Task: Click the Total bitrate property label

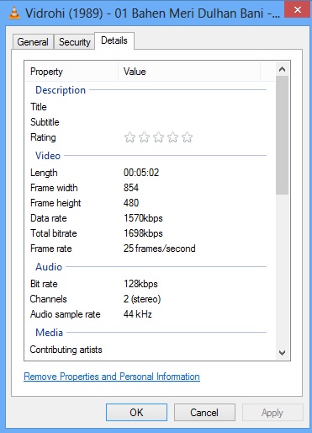Action: pyautogui.click(x=54, y=233)
